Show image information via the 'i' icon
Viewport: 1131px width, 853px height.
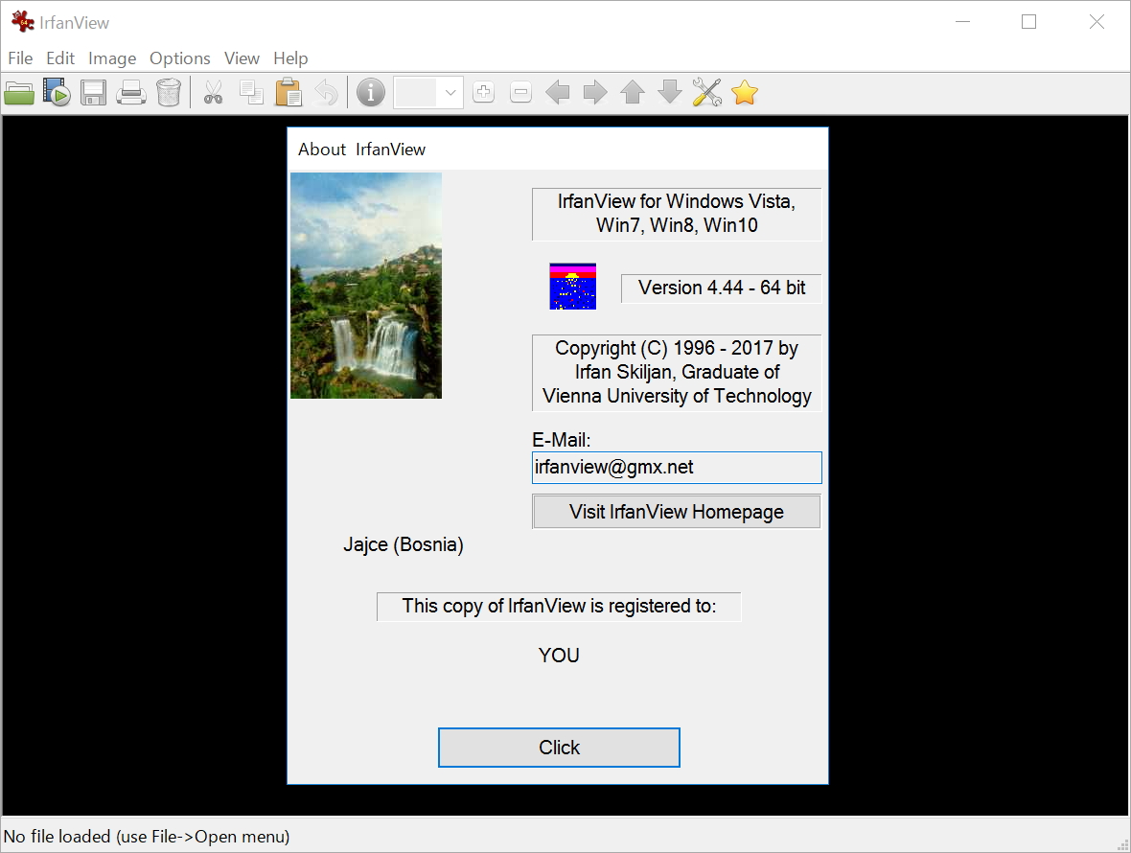pos(370,92)
